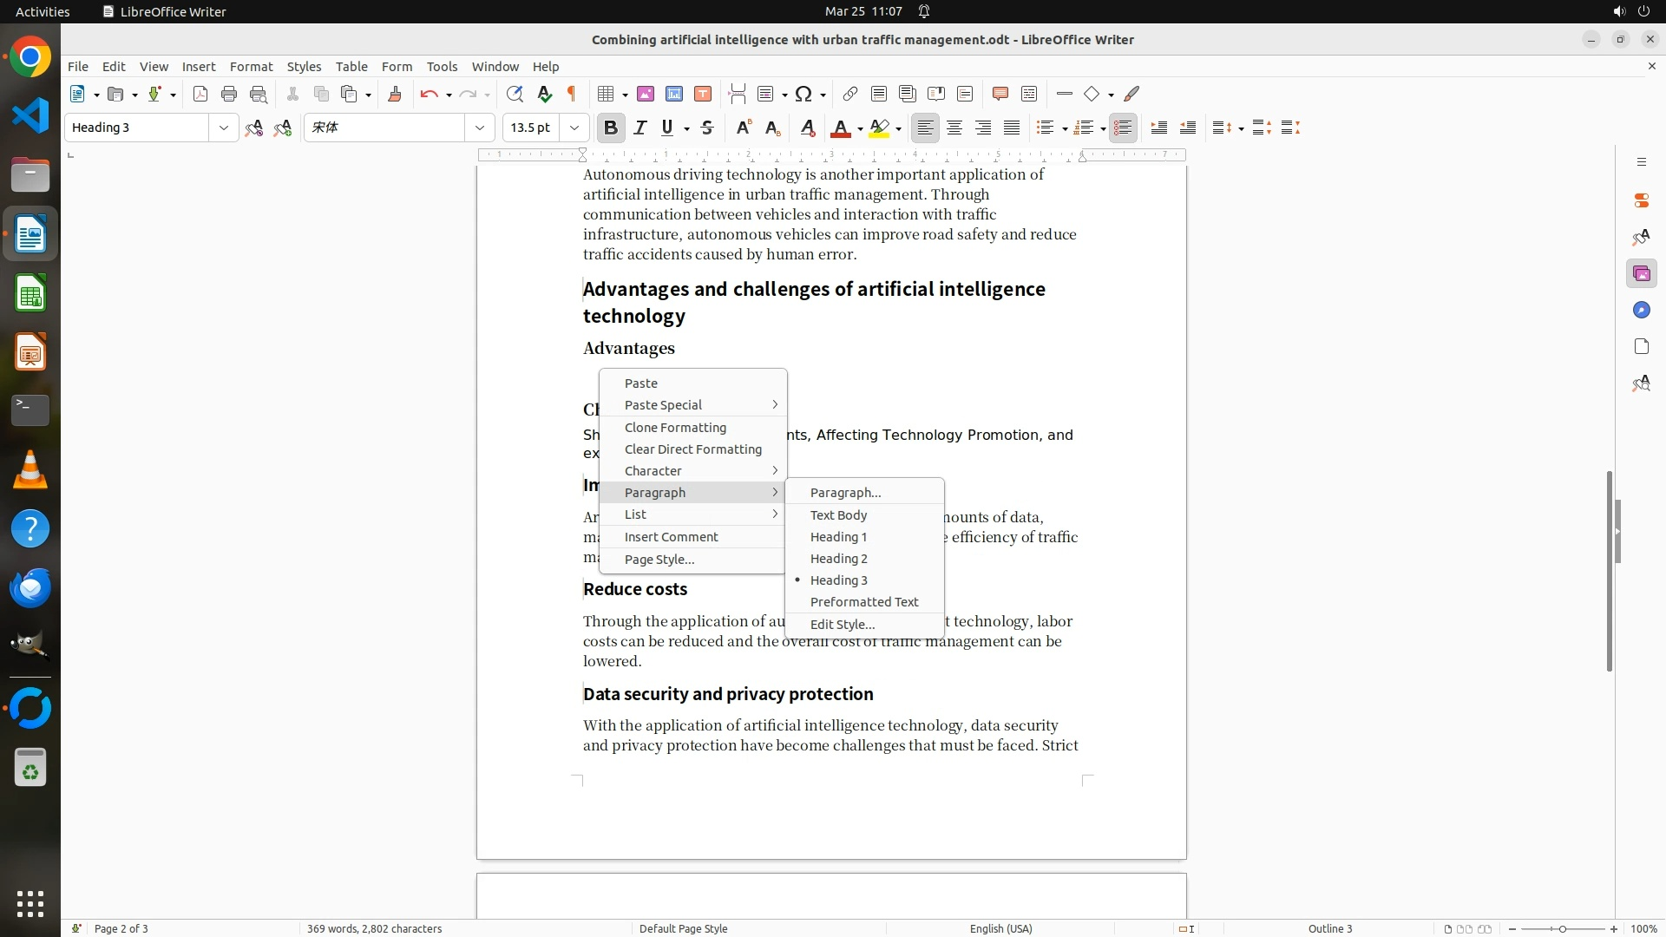1666x937 pixels.
Task: Click the Find & Replace icon
Action: pyautogui.click(x=515, y=94)
